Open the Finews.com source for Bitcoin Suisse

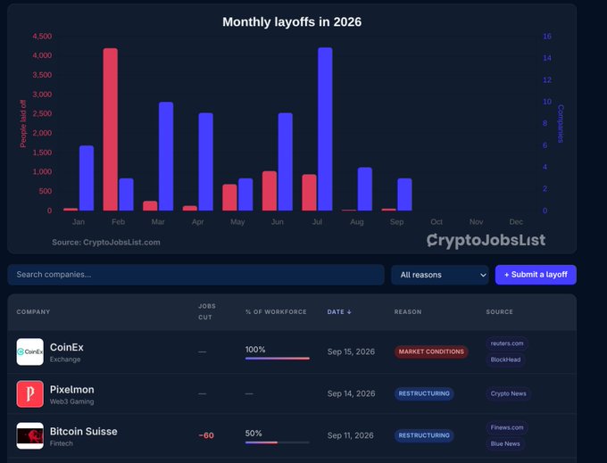507,427
